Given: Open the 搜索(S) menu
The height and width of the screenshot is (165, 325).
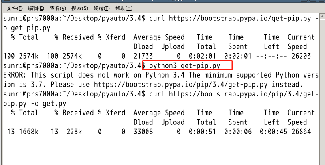Looking at the screenshot, I should [80, 8].
